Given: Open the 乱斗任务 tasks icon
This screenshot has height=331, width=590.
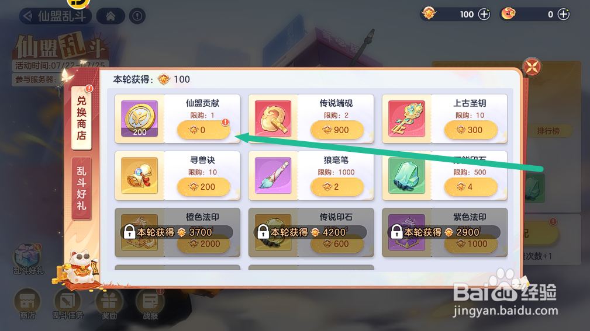Looking at the screenshot, I should click(x=68, y=304).
